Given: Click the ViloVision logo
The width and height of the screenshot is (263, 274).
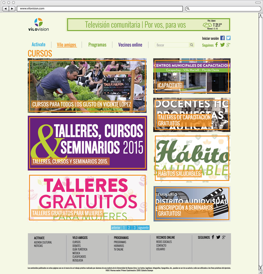Looking at the screenshot, I should (38, 24).
